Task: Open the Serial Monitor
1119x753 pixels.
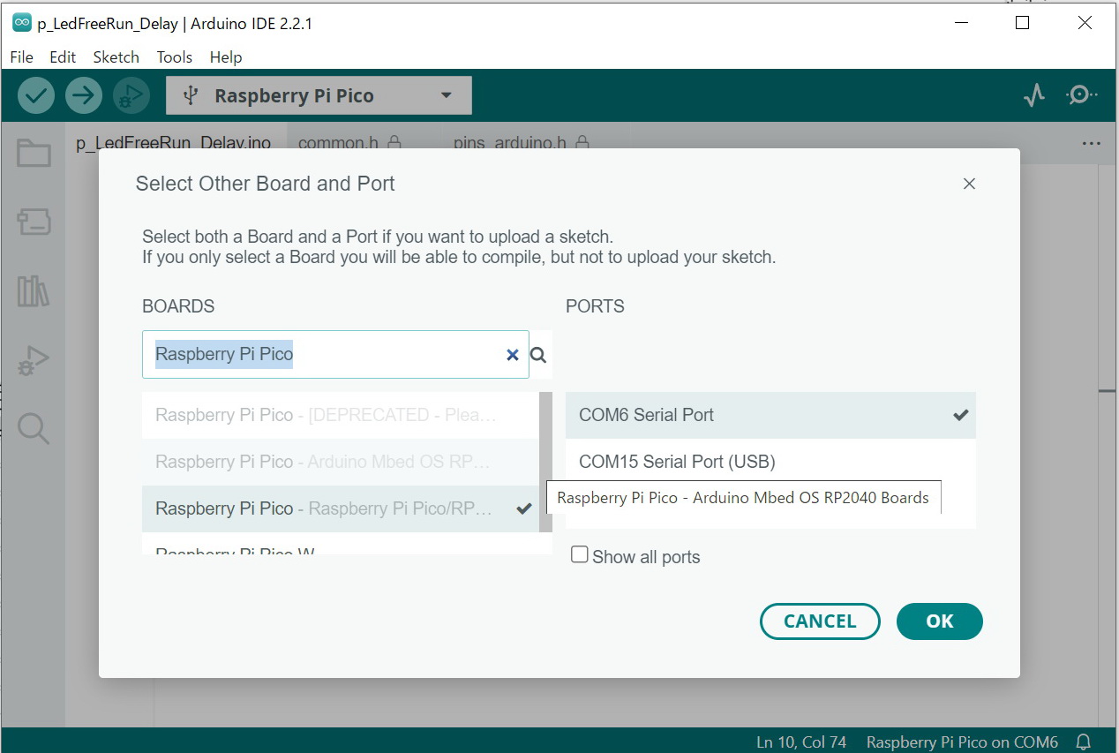Action: coord(1081,95)
